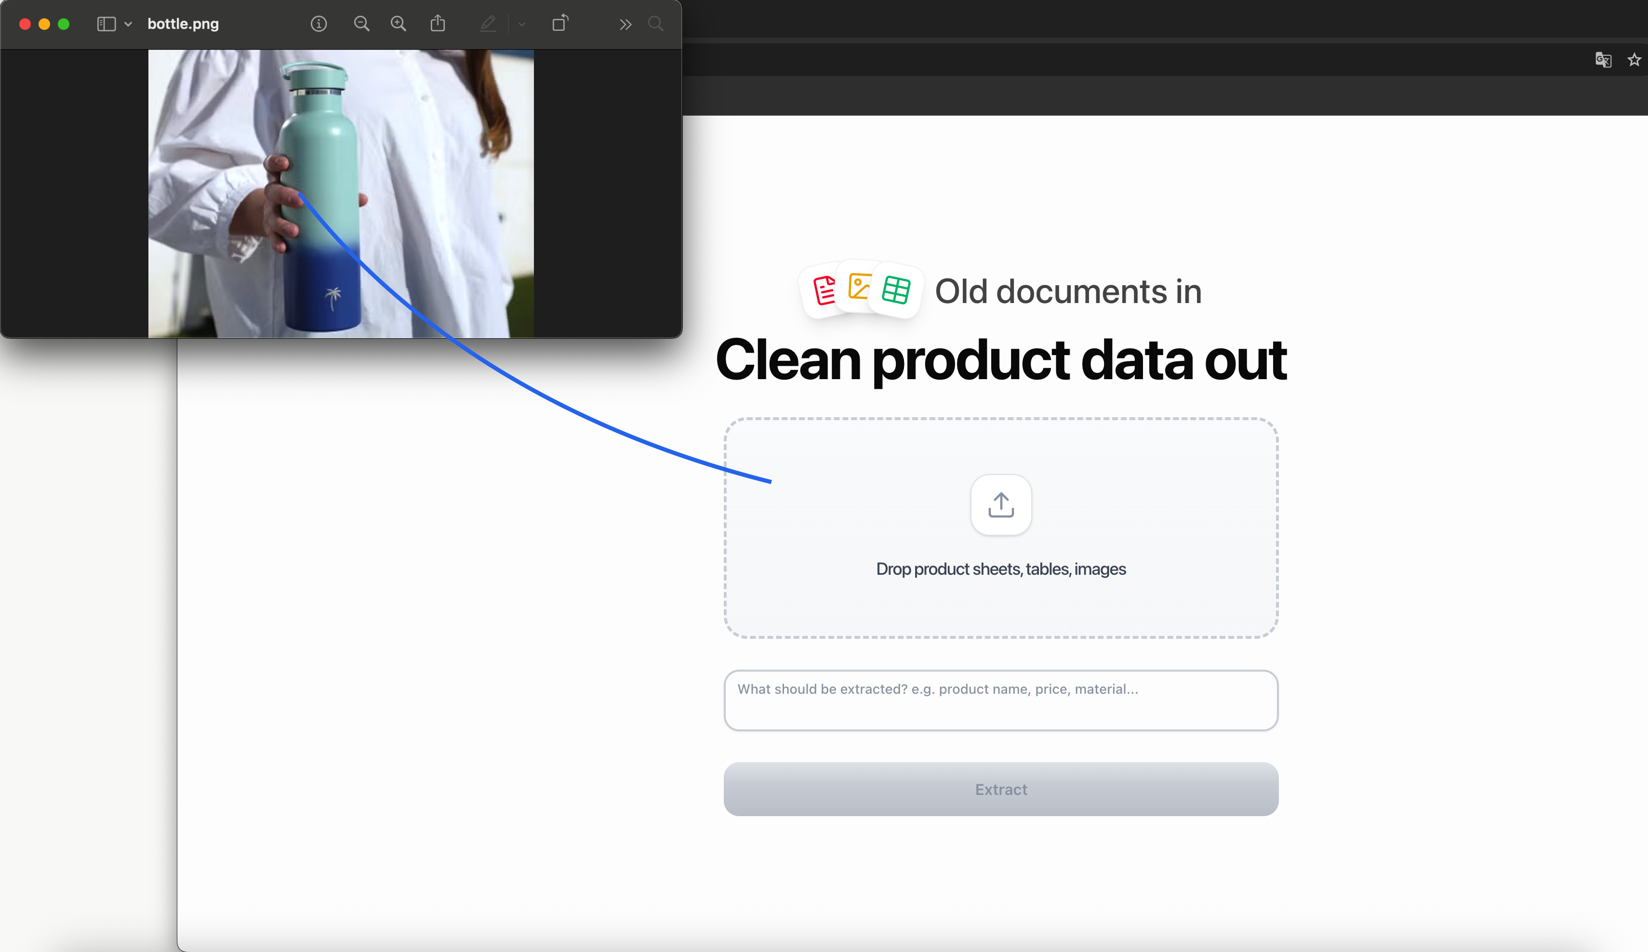Toggle the Markup pen tool
The width and height of the screenshot is (1648, 952).
click(x=488, y=24)
